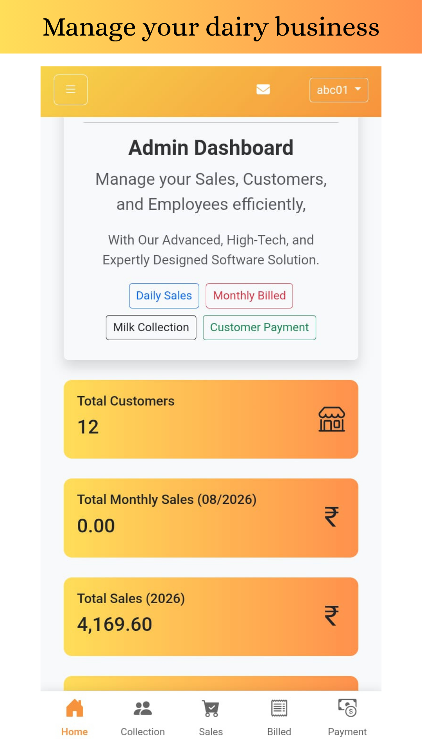Expand the abc01 user dropdown
This screenshot has width=422, height=750.
coord(339,90)
